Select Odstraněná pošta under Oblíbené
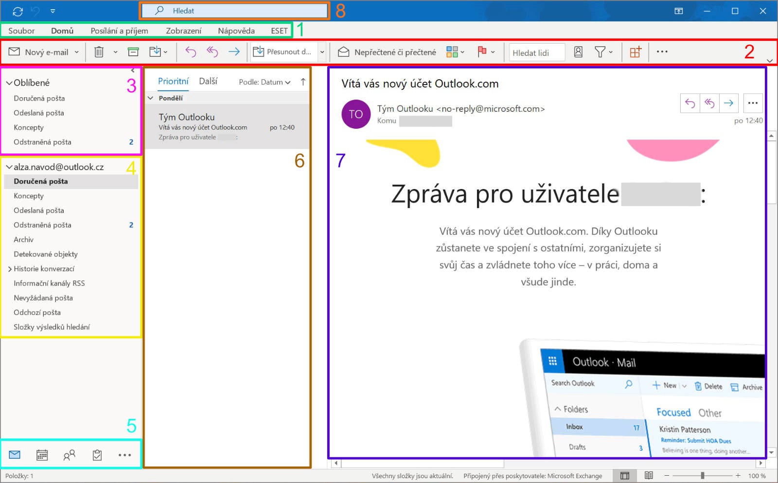Image resolution: width=778 pixels, height=483 pixels. pos(42,142)
